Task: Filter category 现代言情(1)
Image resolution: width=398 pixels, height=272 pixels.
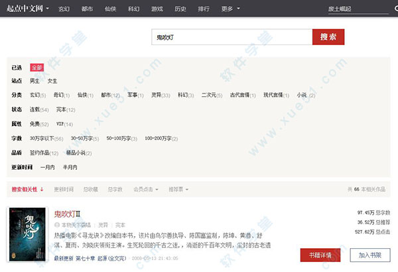Action: (x=277, y=96)
